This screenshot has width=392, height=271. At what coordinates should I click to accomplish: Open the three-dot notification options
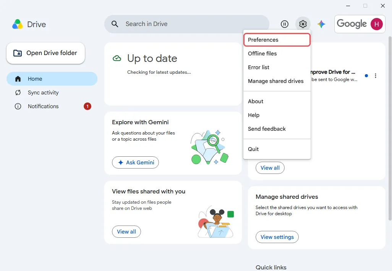tap(375, 76)
